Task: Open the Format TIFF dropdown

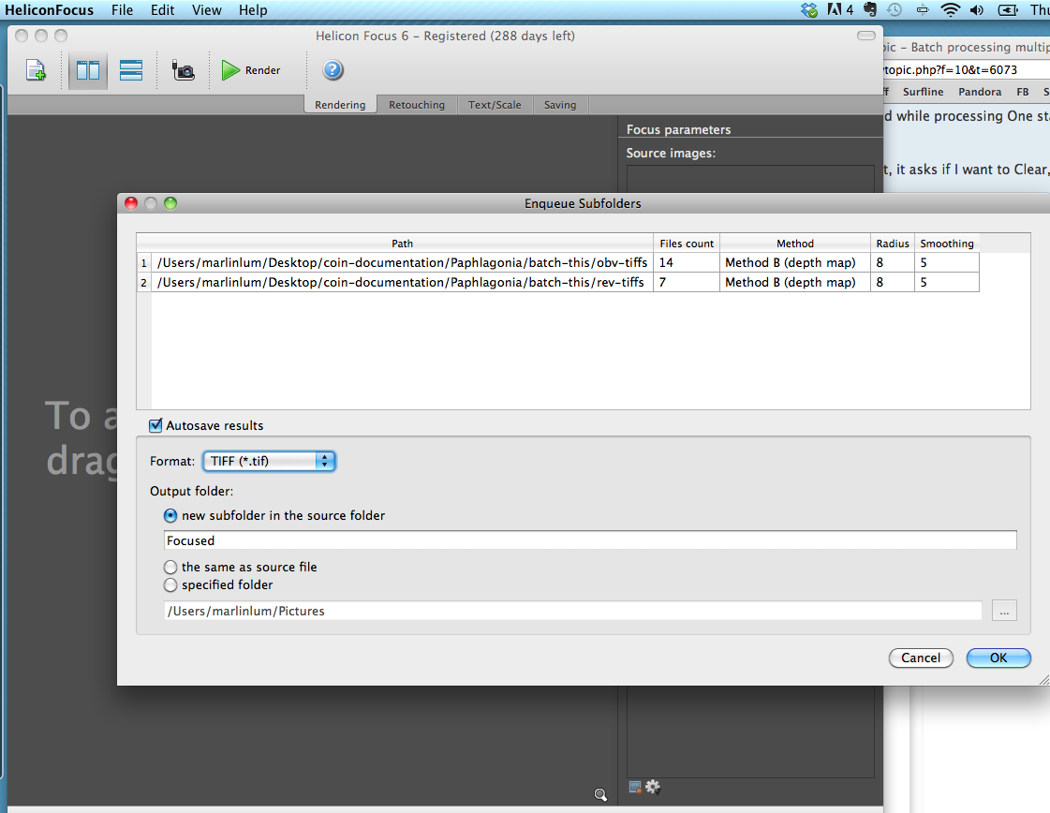Action: coord(269,462)
